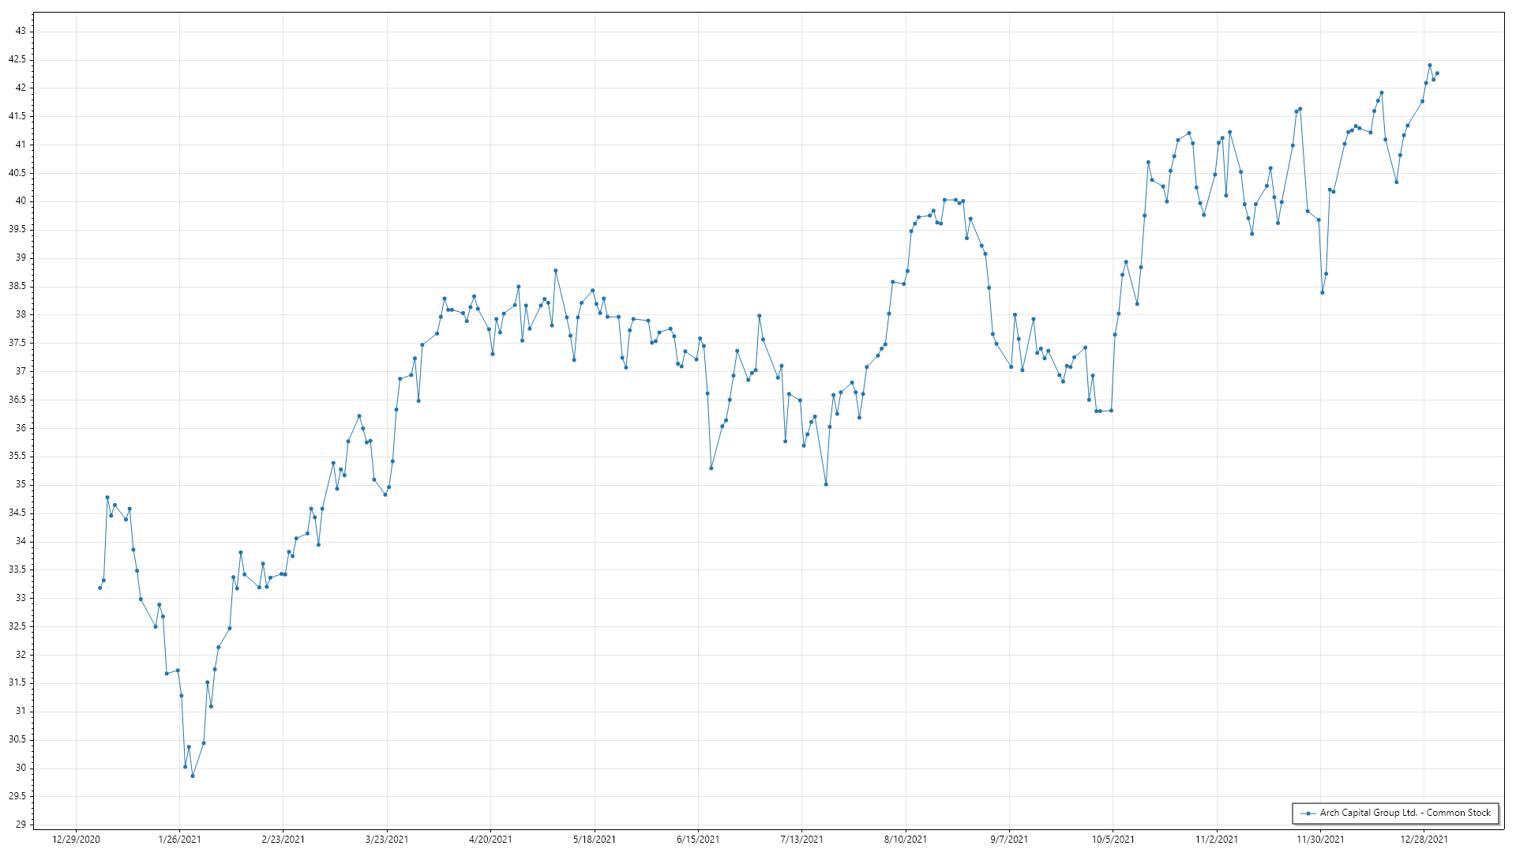This screenshot has height=853, width=1516.
Task: Click the 43 value on price axis
Action: pyautogui.click(x=21, y=31)
